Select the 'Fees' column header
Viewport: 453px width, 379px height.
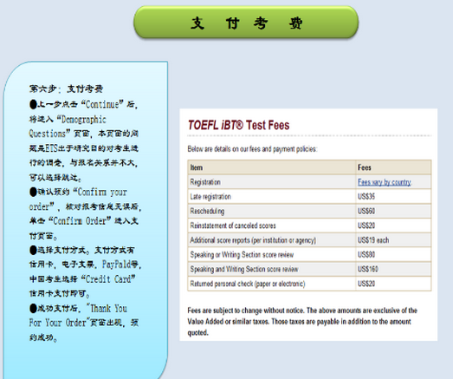pyautogui.click(x=365, y=167)
